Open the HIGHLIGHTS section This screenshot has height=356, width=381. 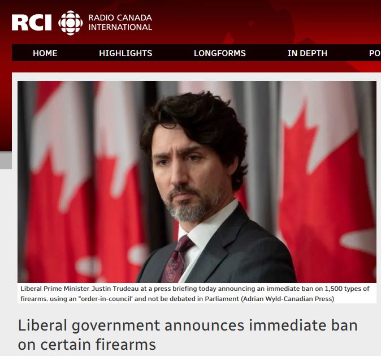pos(125,53)
